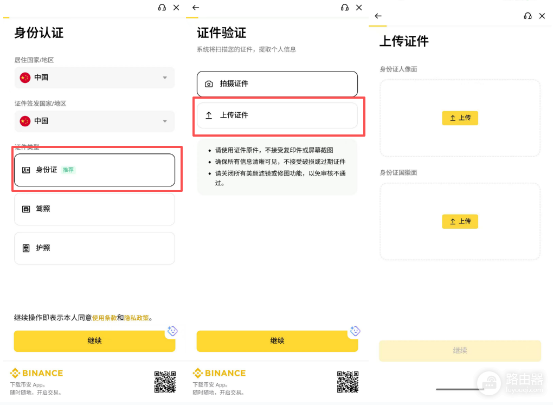
Task: Click QR code below 证件验证 screen
Action: 348,382
